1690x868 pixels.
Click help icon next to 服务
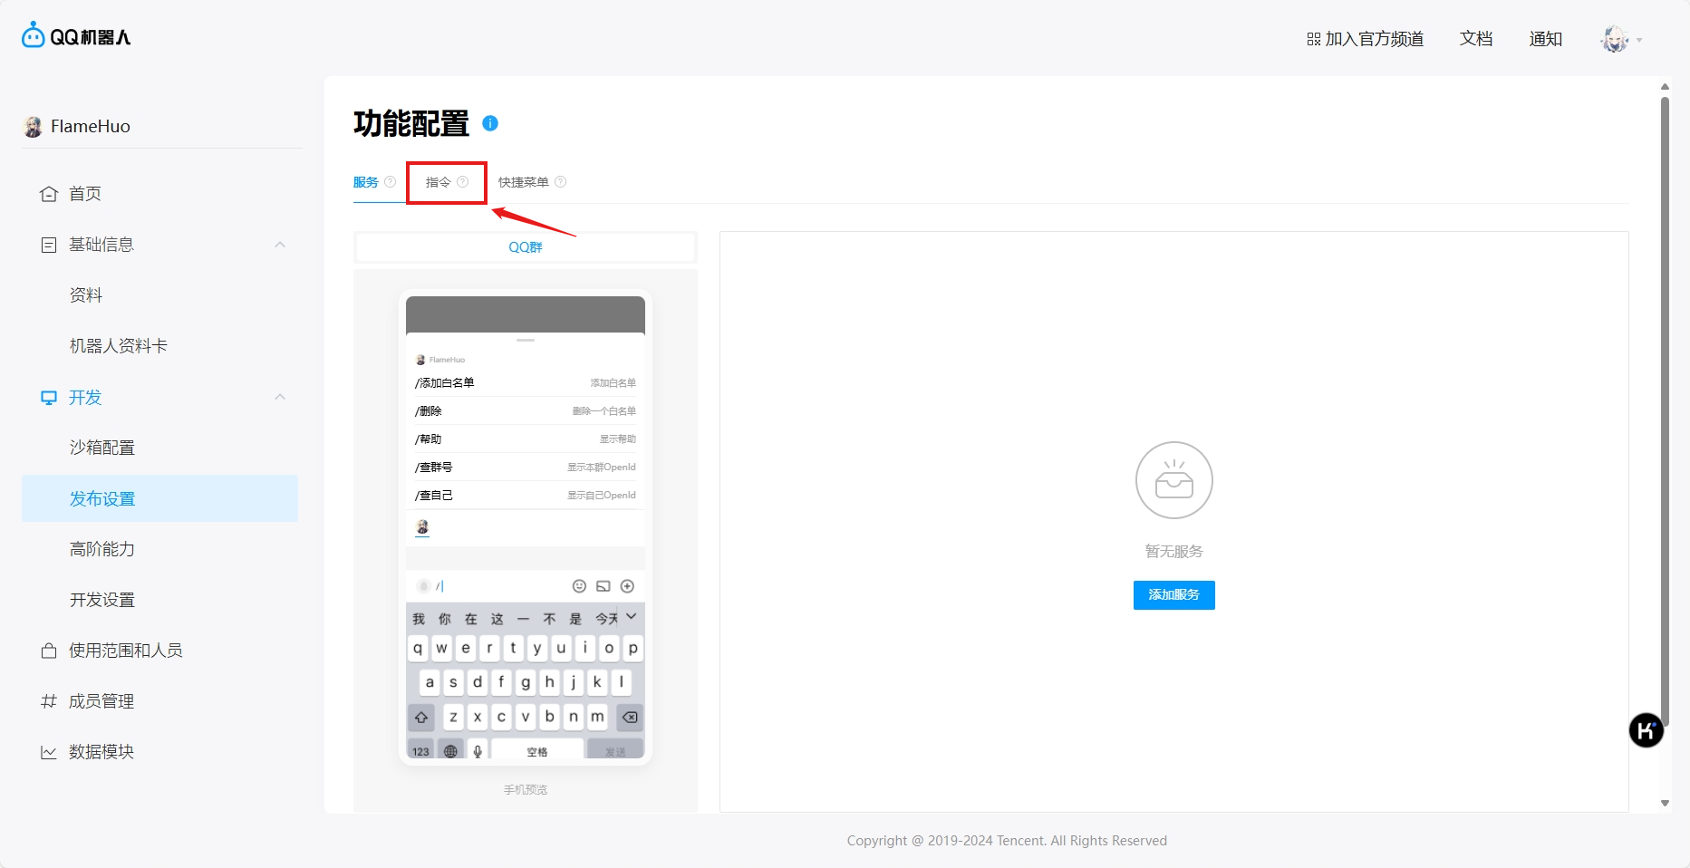click(391, 182)
